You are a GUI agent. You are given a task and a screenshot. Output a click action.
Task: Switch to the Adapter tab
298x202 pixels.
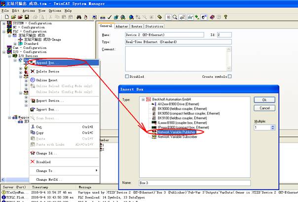click(121, 26)
